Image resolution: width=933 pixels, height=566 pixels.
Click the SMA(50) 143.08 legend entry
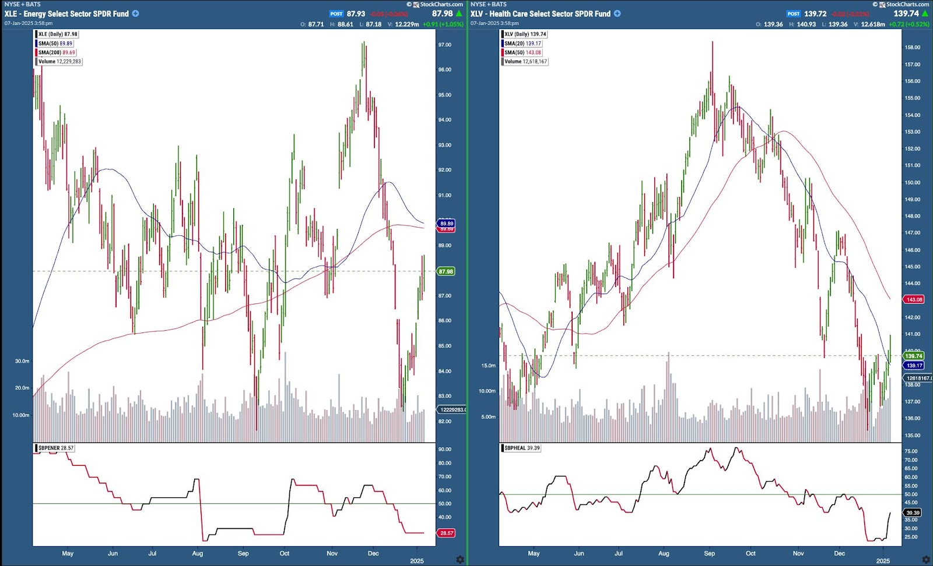click(x=522, y=52)
